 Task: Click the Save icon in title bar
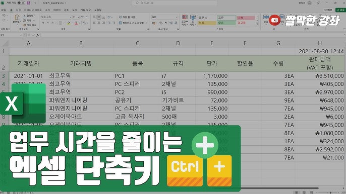tap(28, 3)
